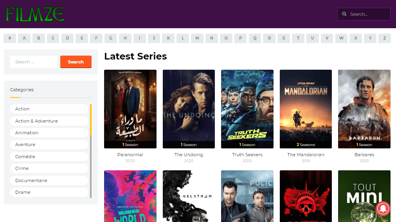Filter series by letter U
This screenshot has height=222, width=396.
(312, 38)
